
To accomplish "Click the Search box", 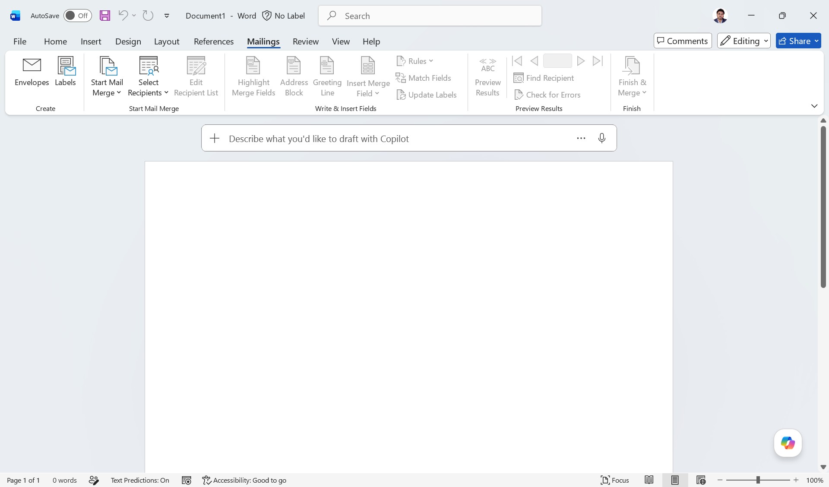I will 430,16.
